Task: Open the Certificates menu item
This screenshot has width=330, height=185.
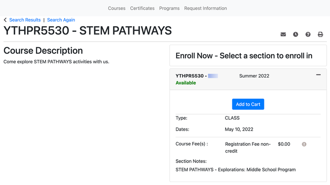Action: (x=142, y=8)
